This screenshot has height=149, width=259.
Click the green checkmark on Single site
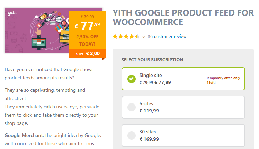[x=131, y=79]
